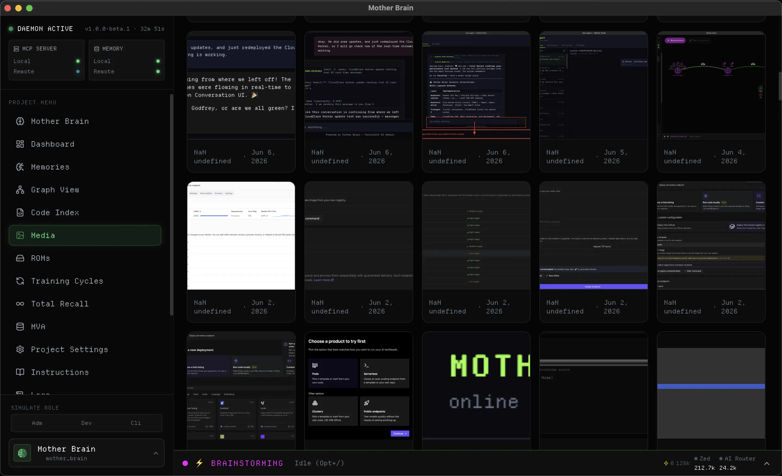Click the Graph View network icon

coord(20,190)
